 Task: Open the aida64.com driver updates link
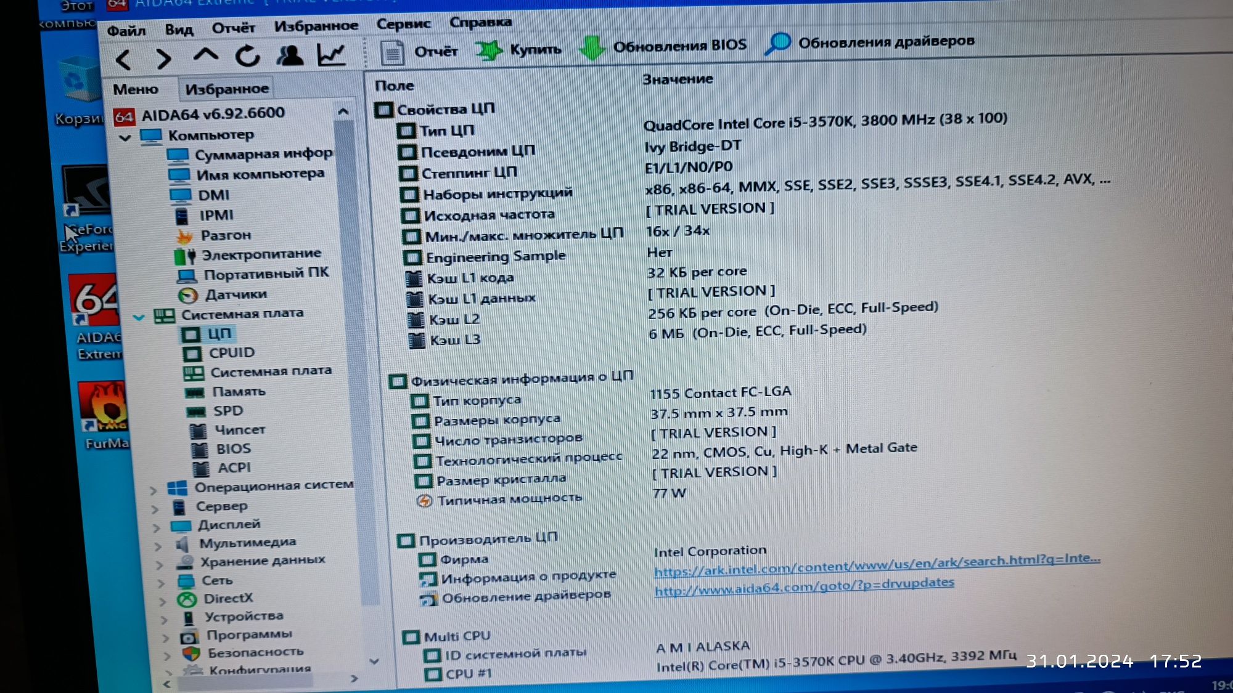(805, 586)
